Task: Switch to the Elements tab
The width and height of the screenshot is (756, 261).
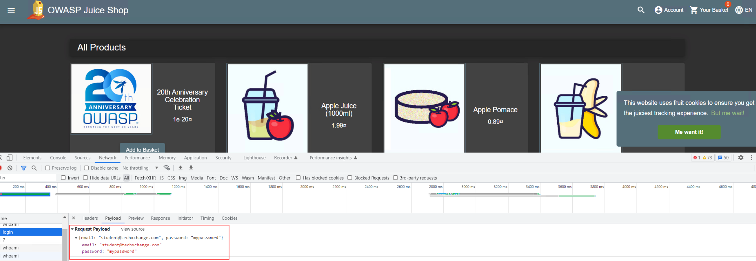Action: tap(32, 158)
